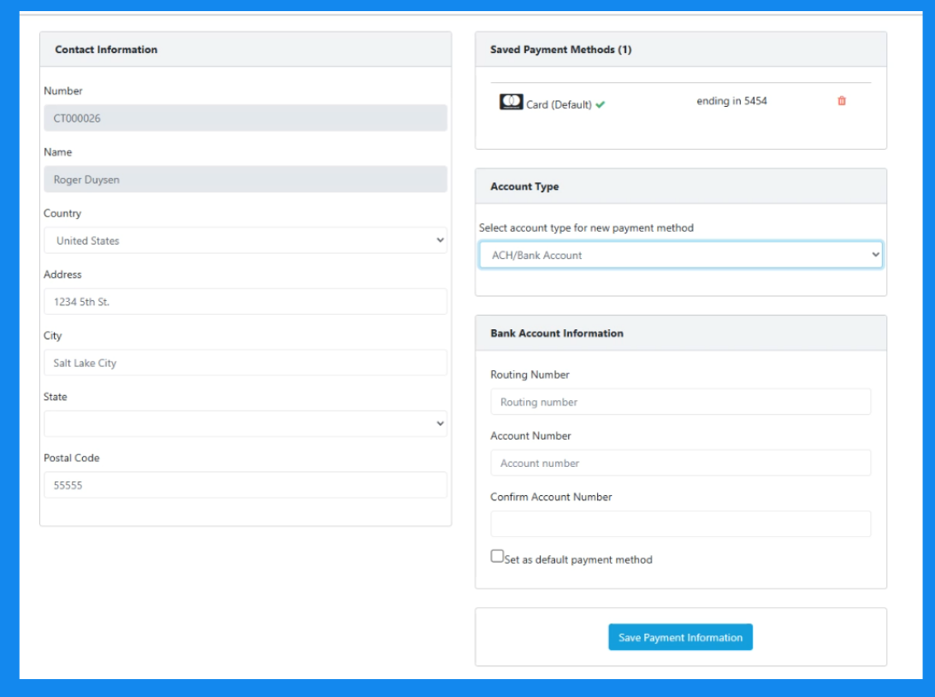
Task: Select the 'Card (Default)' label
Action: pos(559,105)
